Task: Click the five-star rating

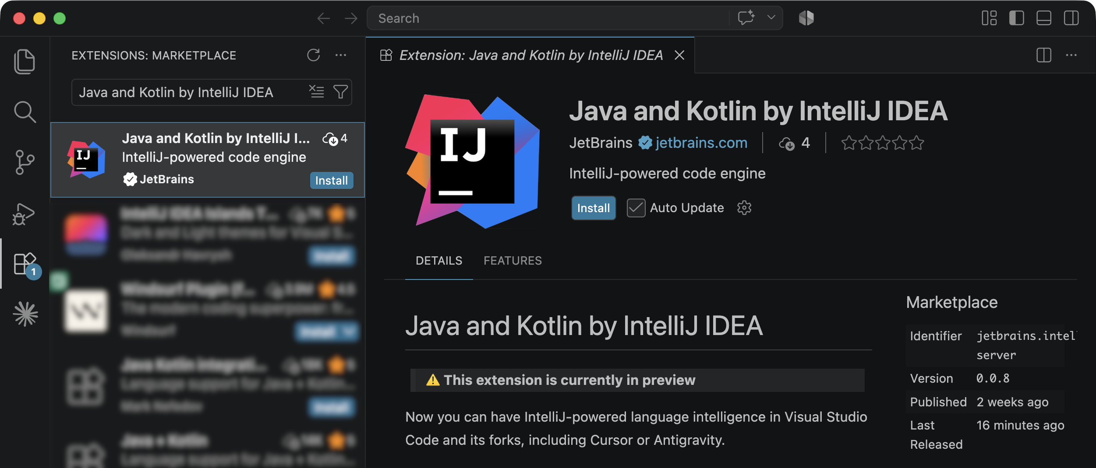Action: click(883, 143)
